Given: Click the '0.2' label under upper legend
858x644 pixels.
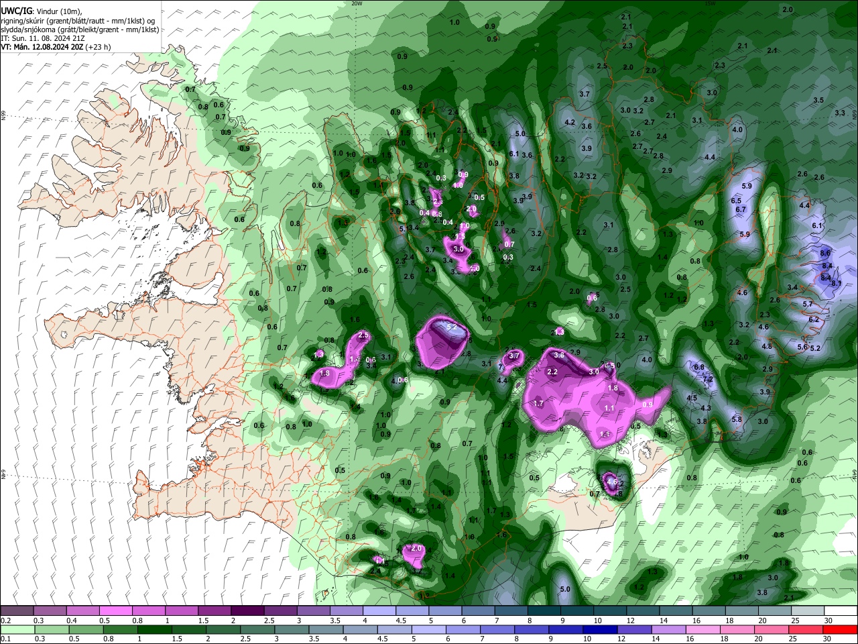Looking at the screenshot, I should pyautogui.click(x=5, y=620).
